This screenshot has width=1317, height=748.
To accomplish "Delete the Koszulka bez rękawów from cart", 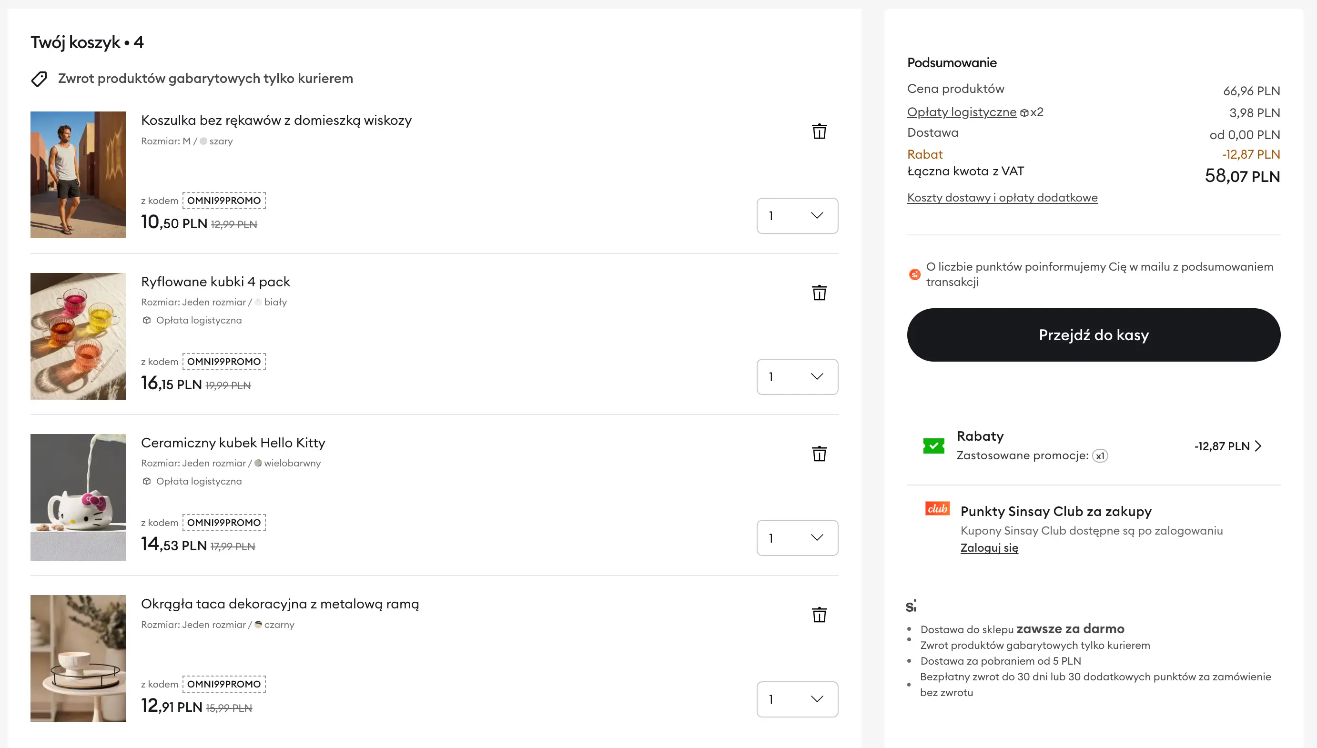I will [x=819, y=131].
